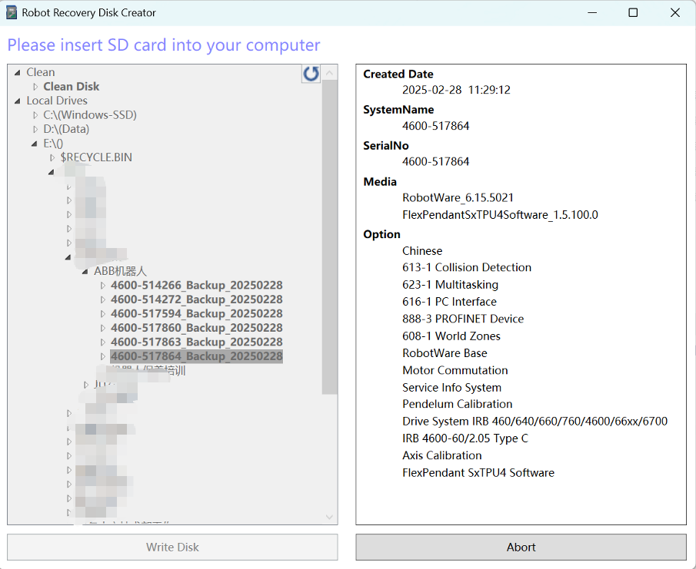Select the Clean tree label
Viewport: 696px width, 569px height.
pyautogui.click(x=41, y=72)
